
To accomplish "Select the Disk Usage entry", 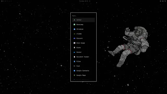I will point(83,43).
